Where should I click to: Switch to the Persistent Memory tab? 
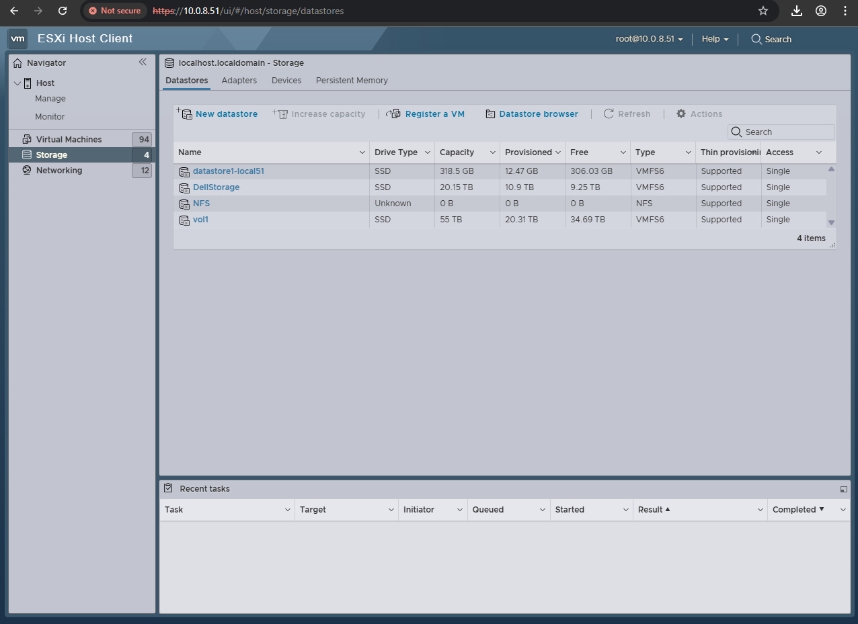[352, 81]
